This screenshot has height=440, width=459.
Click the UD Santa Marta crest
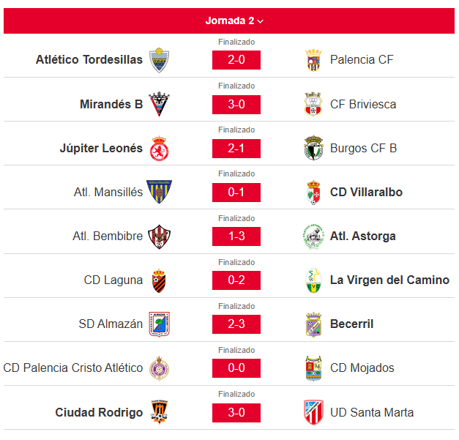[x=313, y=412]
